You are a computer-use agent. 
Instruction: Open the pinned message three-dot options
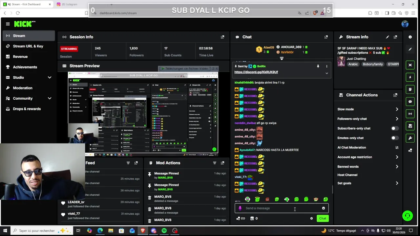click(x=327, y=66)
